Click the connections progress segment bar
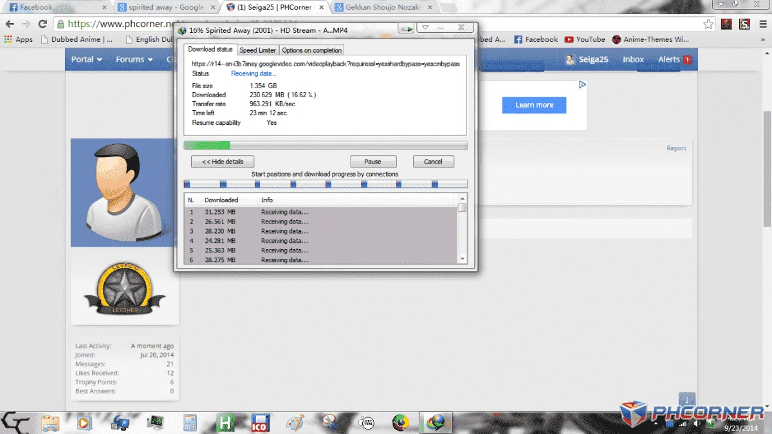 [x=326, y=184]
